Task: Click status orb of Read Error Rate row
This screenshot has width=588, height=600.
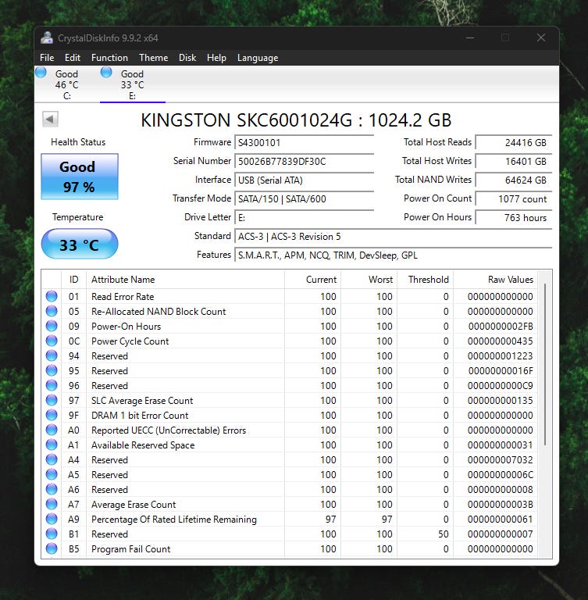Action: 52,296
